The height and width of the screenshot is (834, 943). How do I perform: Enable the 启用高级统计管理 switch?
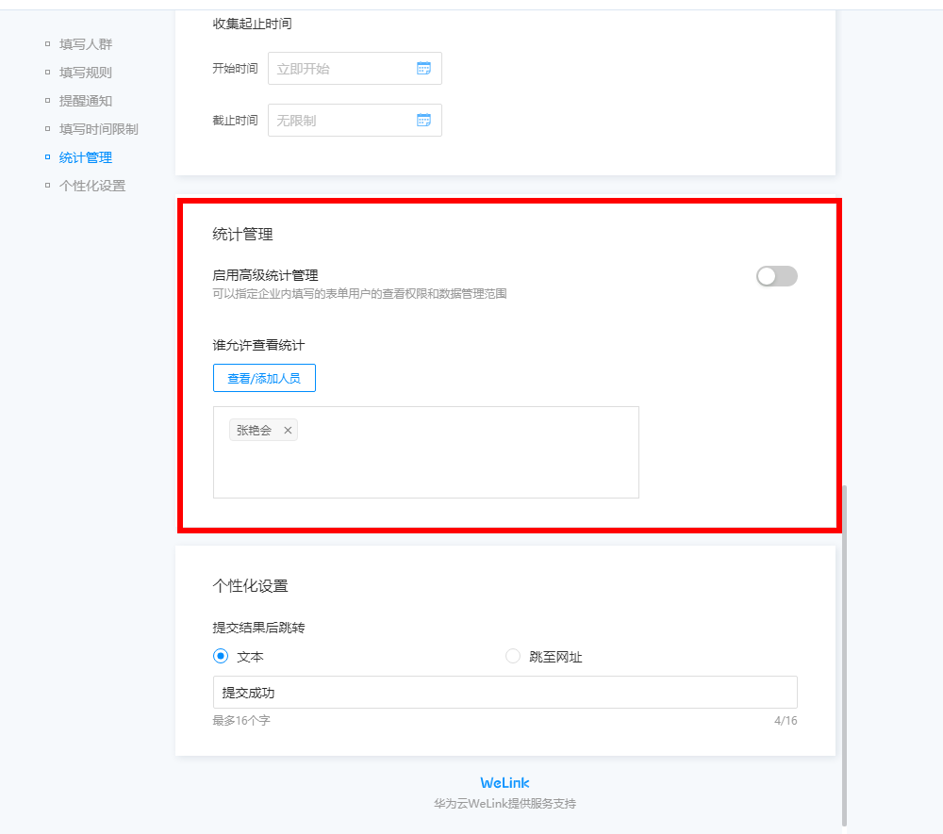[x=776, y=275]
